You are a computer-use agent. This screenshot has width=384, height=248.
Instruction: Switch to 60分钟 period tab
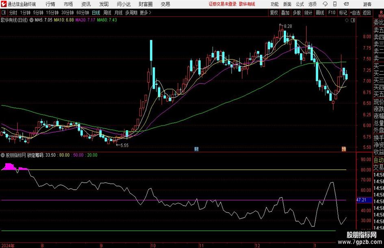pos(83,13)
